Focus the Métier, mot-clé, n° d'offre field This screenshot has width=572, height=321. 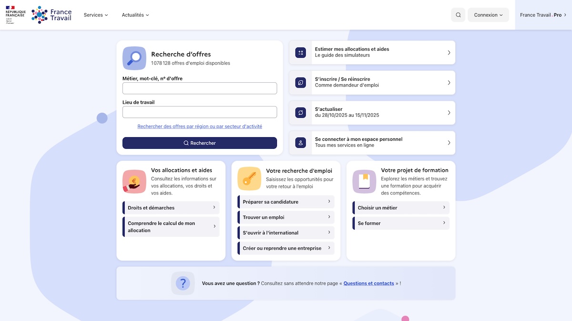tap(200, 88)
